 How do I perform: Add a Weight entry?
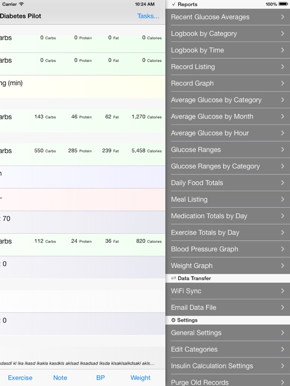pyautogui.click(x=141, y=378)
